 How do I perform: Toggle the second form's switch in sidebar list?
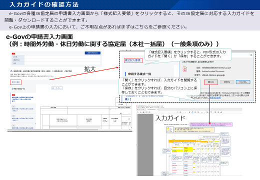[x=13, y=106]
